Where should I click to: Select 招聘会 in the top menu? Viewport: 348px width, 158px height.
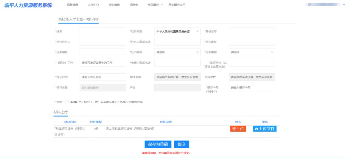(133, 5)
